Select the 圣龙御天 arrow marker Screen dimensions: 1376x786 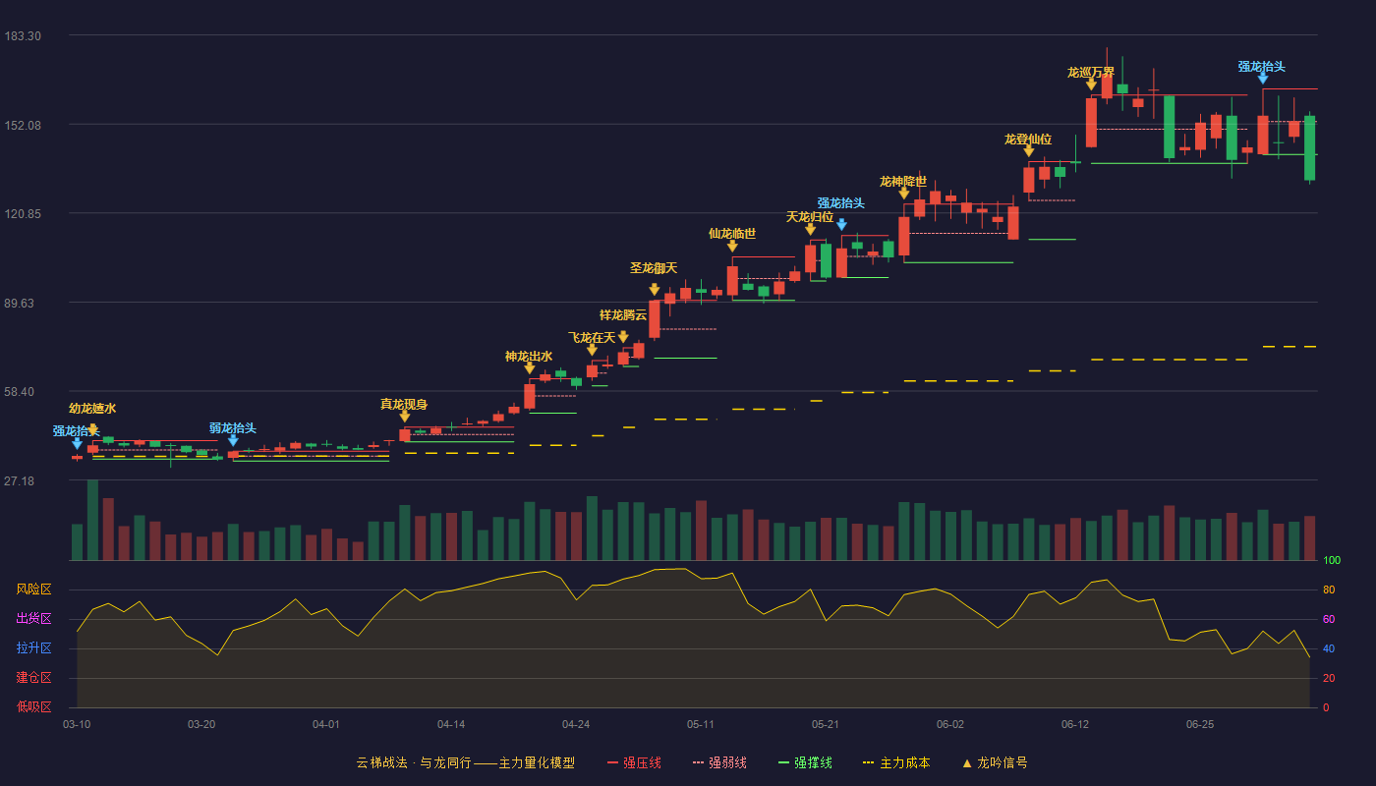655,290
